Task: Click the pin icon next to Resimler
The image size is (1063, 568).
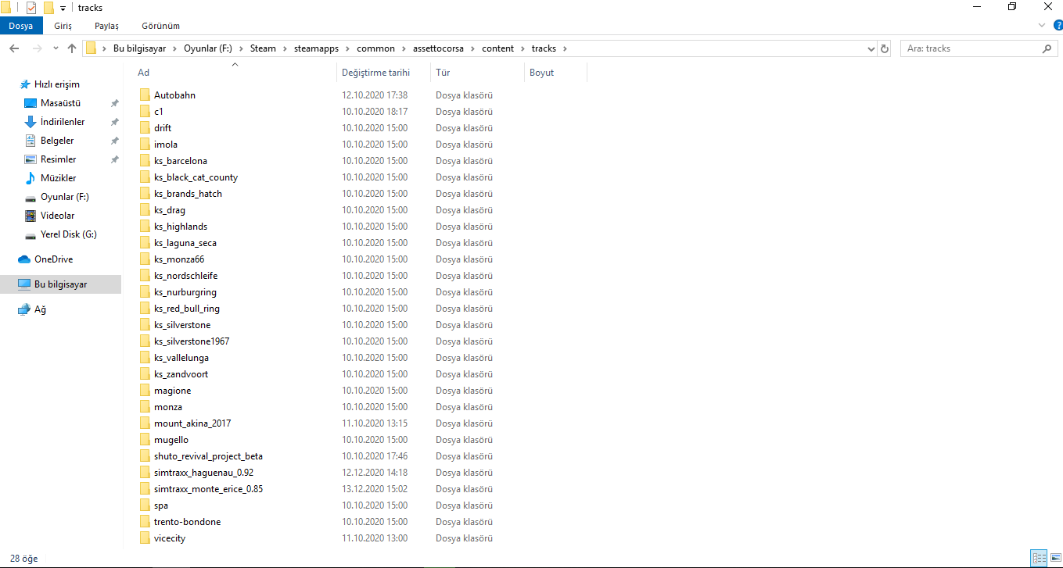Action: tap(114, 159)
